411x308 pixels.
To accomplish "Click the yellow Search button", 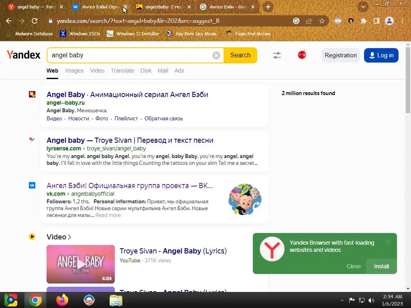I will coord(240,55).
